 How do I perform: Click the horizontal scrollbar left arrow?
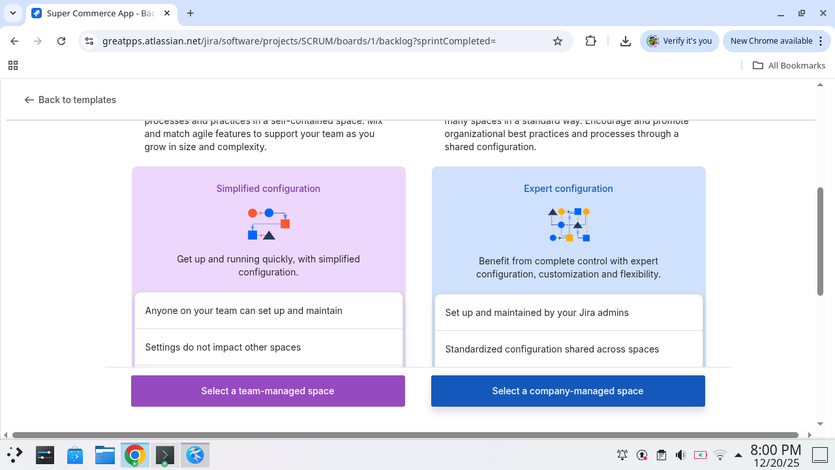6,435
